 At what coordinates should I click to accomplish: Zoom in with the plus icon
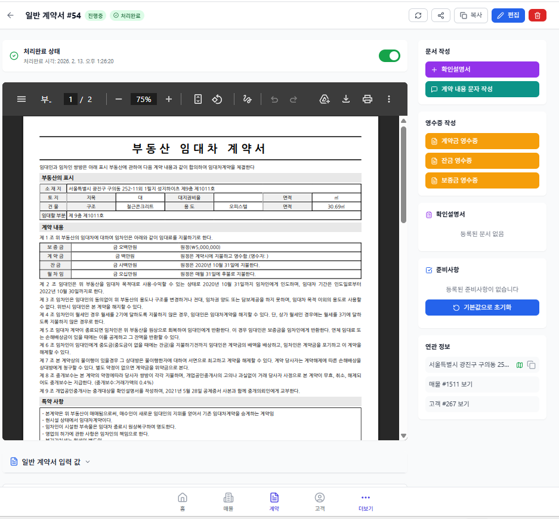[x=168, y=99]
